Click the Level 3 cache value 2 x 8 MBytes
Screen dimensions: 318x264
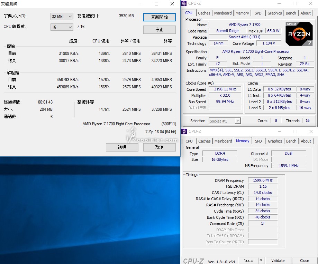coord(280,108)
